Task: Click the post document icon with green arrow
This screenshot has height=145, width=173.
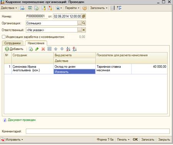Action: click(44, 8)
